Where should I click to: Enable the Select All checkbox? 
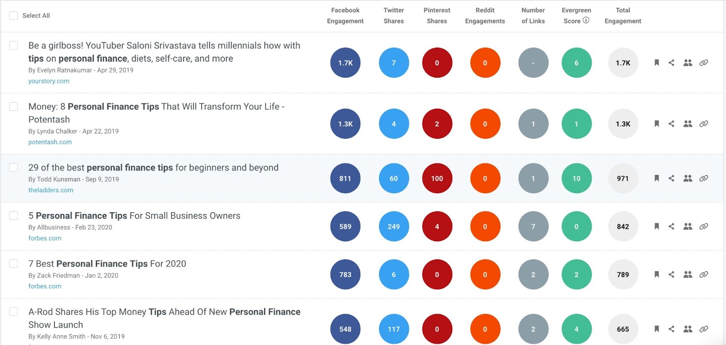click(13, 15)
